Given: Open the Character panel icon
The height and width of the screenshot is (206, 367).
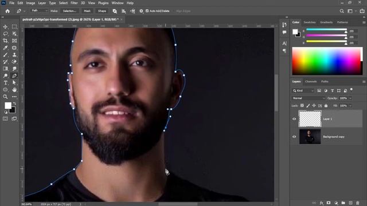Looking at the screenshot, I should 284,43.
